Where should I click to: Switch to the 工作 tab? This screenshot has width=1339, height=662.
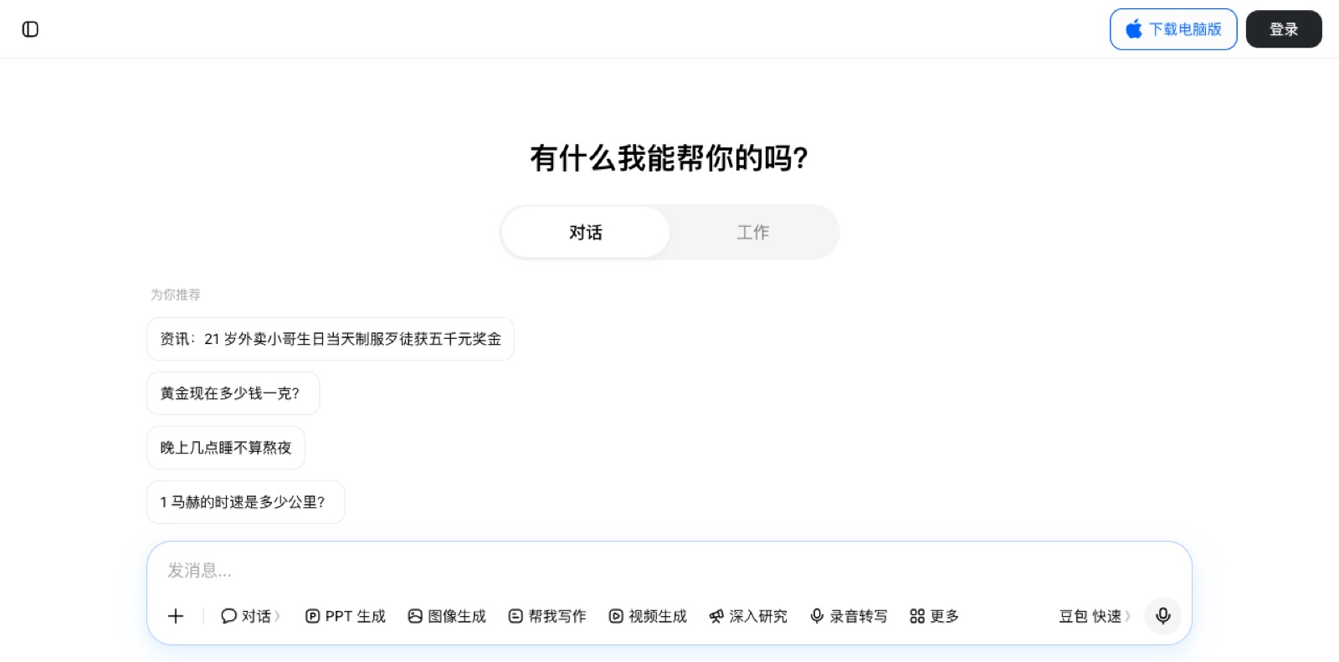click(x=753, y=232)
